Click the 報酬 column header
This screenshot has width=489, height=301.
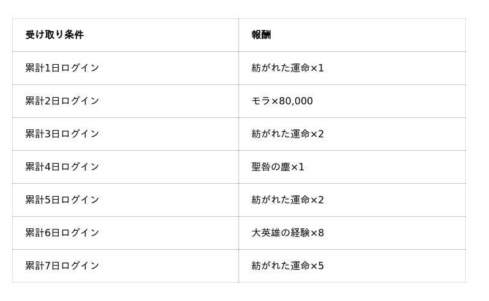tap(261, 35)
